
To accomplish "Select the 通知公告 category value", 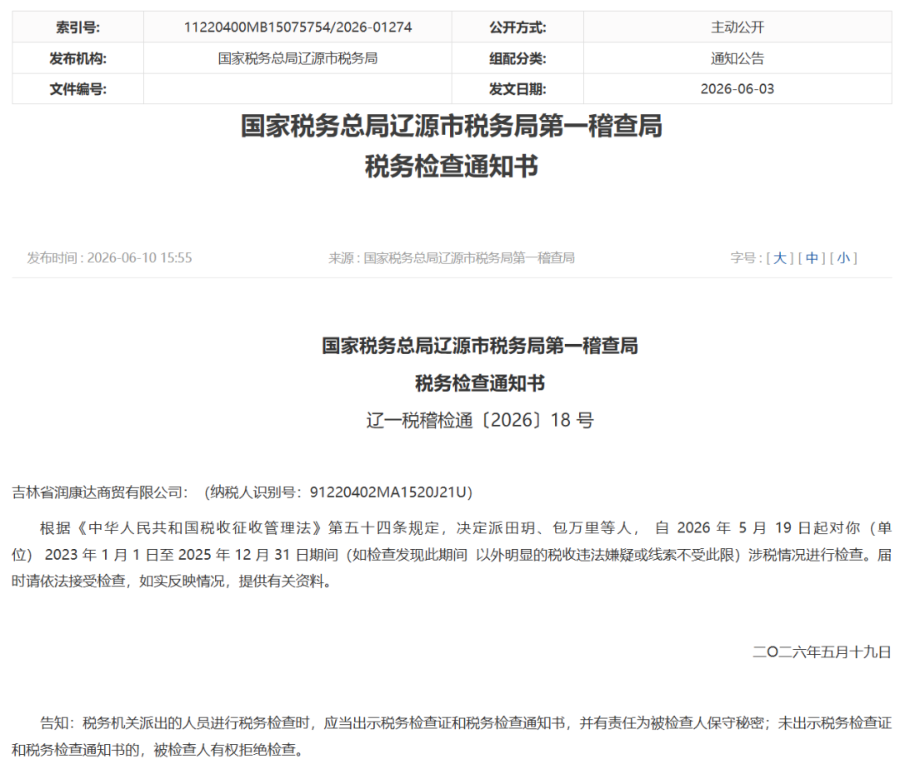I will [x=737, y=58].
